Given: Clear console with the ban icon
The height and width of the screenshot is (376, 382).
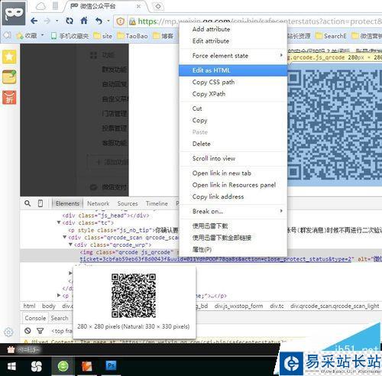Looking at the screenshot, I should click(28, 331).
